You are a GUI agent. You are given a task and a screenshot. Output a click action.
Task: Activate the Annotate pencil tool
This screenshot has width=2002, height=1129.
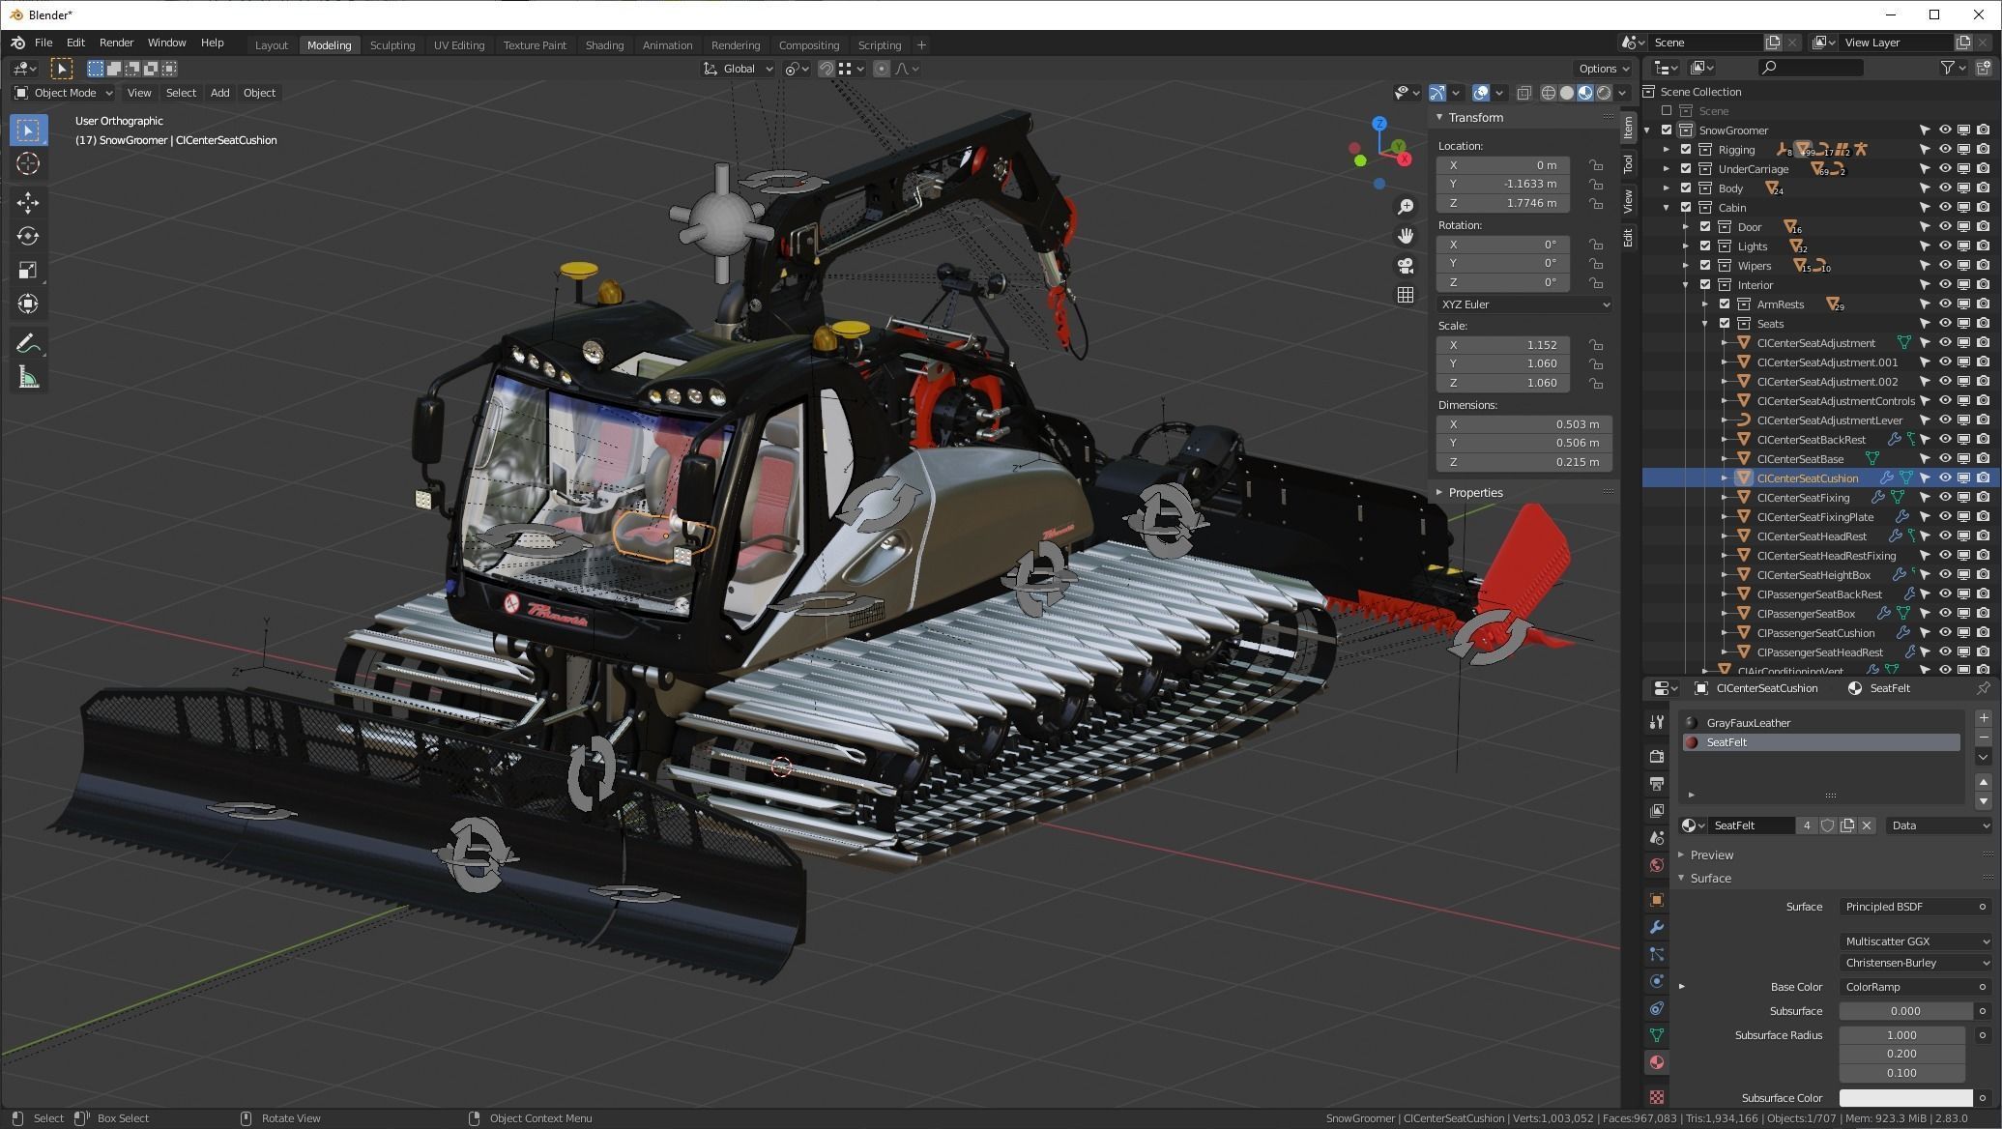tap(28, 343)
